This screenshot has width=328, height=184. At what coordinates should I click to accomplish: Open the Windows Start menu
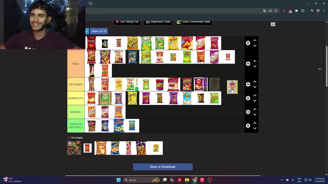click(119, 180)
